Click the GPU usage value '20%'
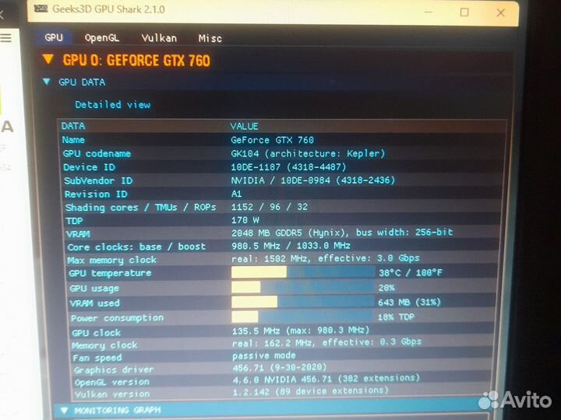 [386, 288]
